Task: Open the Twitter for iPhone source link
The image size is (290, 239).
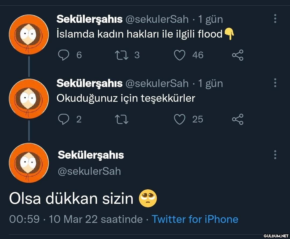Action: click(195, 219)
